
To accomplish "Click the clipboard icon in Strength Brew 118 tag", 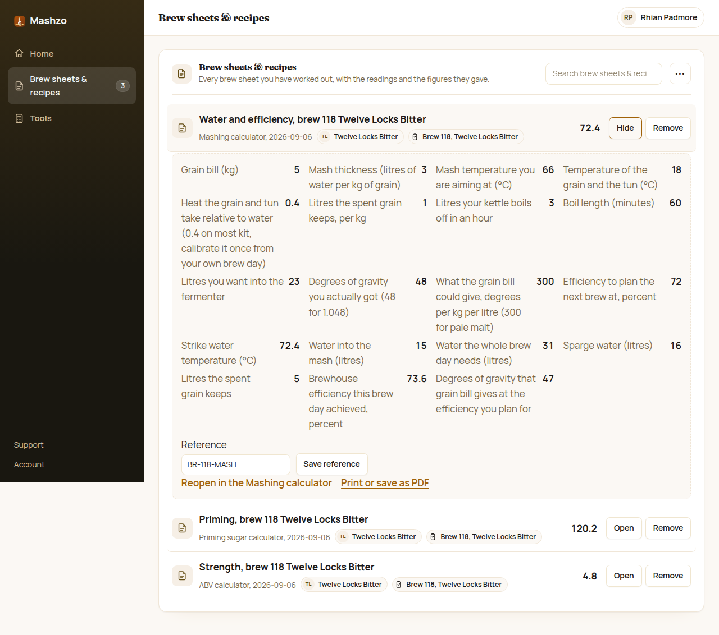I will tap(399, 585).
